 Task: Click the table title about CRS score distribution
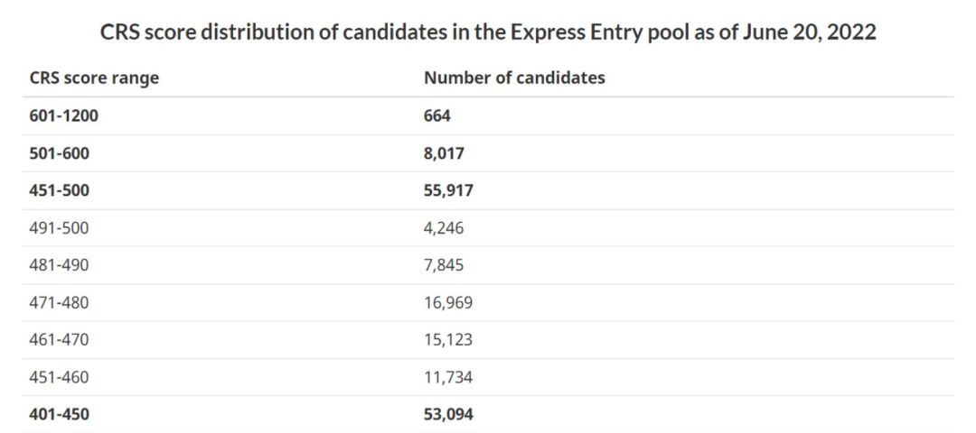tap(488, 32)
